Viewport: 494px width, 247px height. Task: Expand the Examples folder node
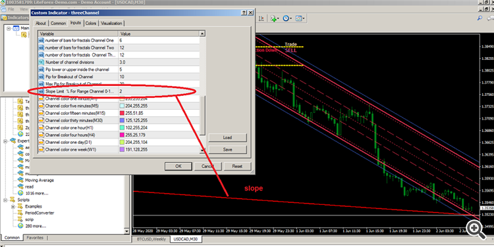tap(13, 206)
